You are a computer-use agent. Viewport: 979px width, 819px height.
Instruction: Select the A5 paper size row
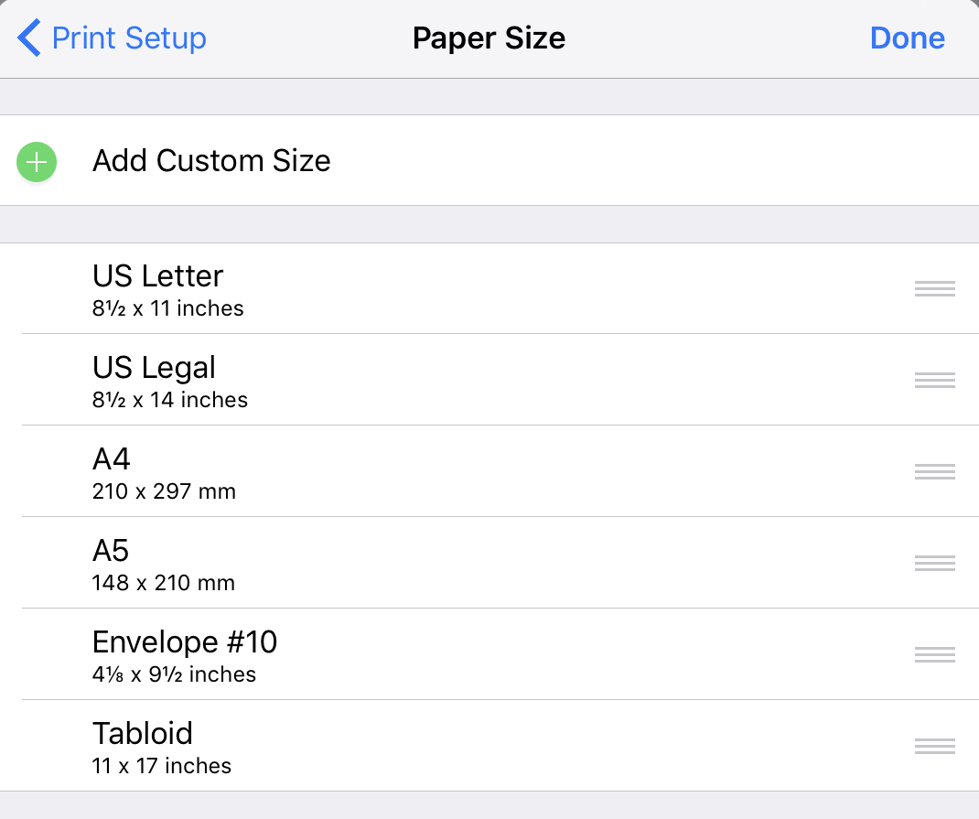click(489, 563)
